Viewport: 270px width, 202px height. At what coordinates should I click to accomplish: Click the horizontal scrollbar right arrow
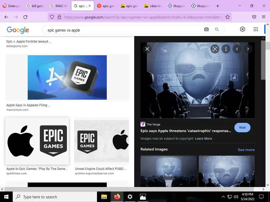[x=263, y=189]
